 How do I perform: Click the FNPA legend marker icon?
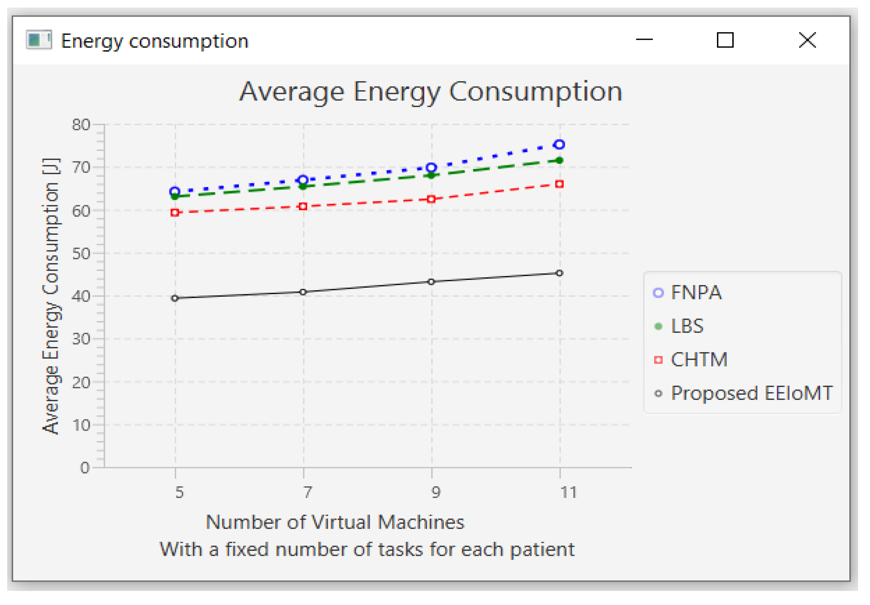[x=659, y=293]
